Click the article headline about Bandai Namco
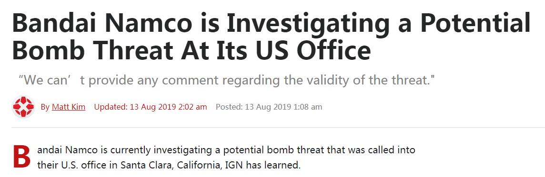 271,37
